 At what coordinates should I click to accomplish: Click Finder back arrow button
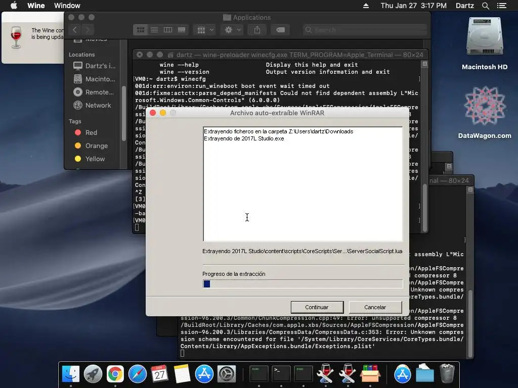(x=75, y=30)
